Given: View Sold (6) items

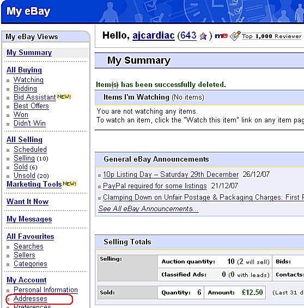Looking at the screenshot, I should click(x=21, y=167).
